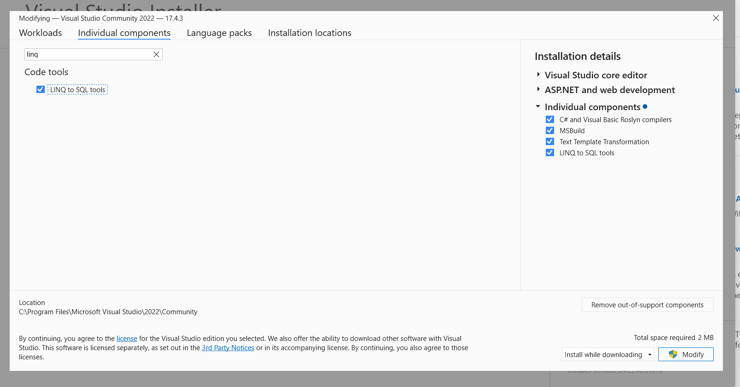Click the Visual Studio core editor label
This screenshot has height=387, width=740.
(596, 75)
